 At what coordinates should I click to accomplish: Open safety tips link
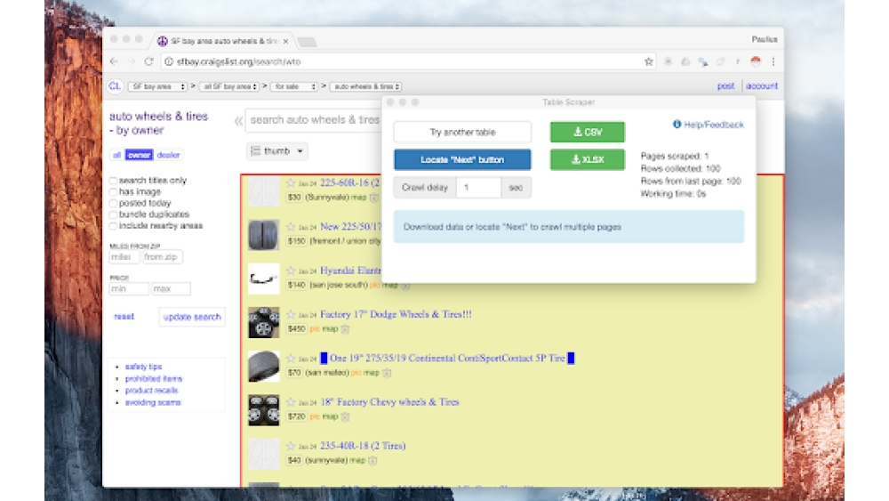pos(143,367)
